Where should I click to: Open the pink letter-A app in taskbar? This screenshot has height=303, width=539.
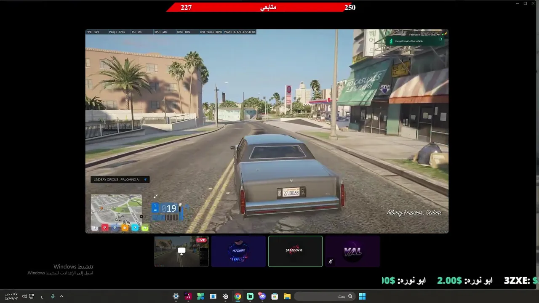coord(188,296)
